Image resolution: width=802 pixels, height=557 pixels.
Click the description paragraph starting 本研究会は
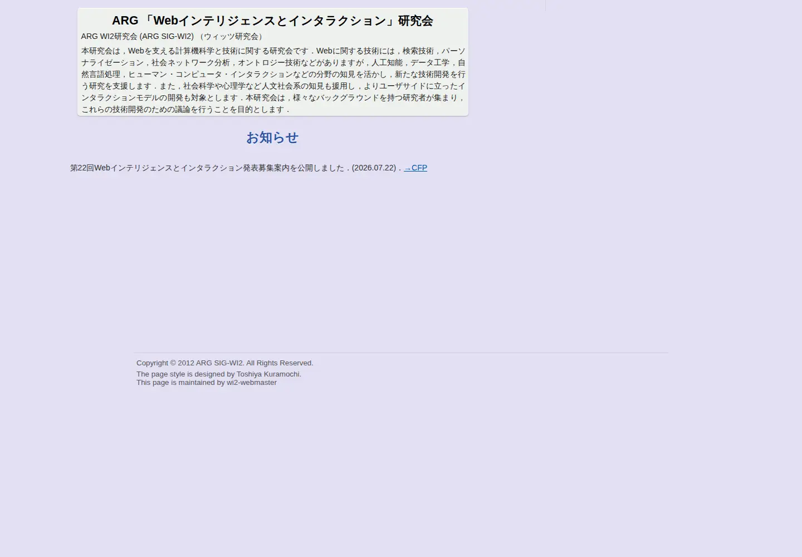click(x=273, y=80)
